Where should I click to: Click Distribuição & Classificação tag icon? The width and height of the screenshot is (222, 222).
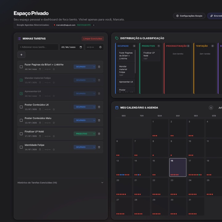click(x=117, y=38)
